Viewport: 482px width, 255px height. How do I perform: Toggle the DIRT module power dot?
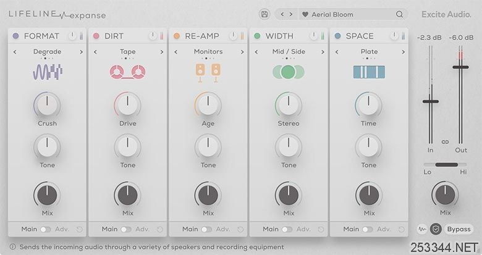96,36
